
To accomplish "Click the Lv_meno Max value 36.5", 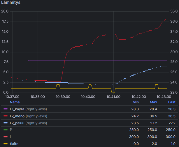I will point(153,116).
